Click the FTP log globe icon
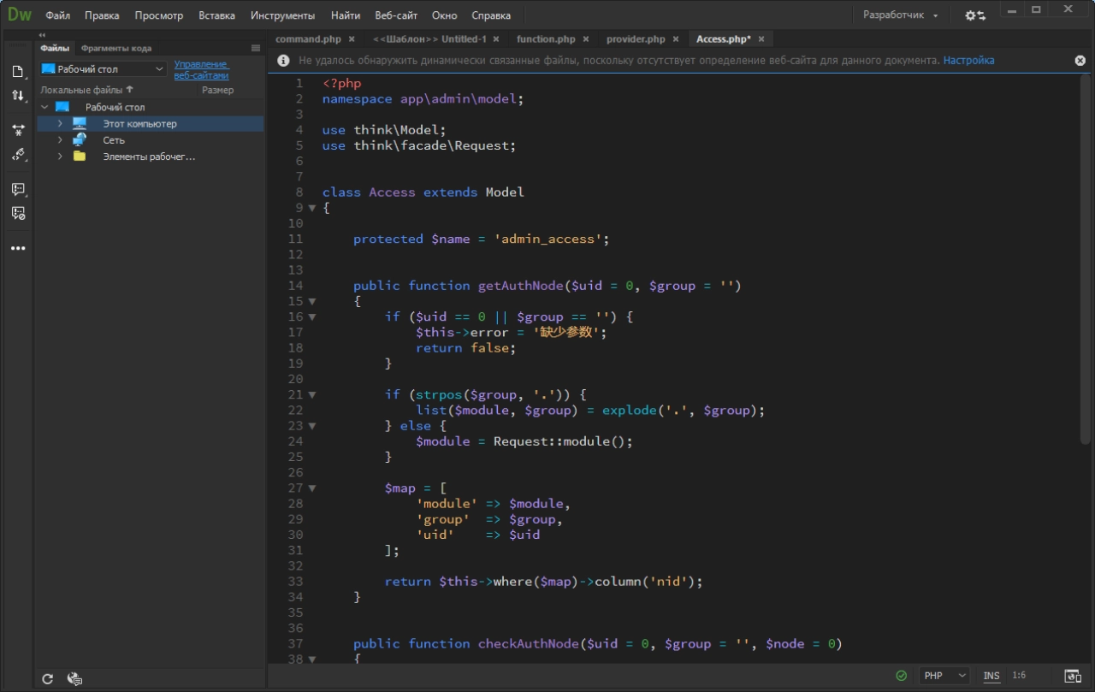The width and height of the screenshot is (1095, 692). click(74, 679)
